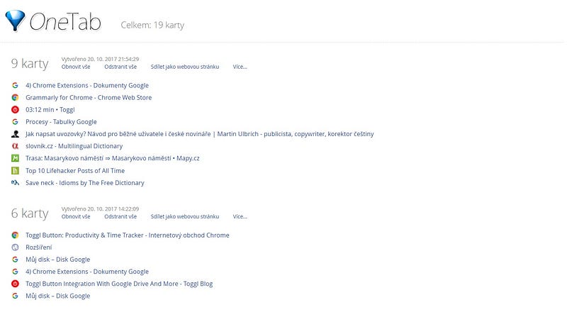Open Toggl Button: Productivity & Time Tracker link
The height and width of the screenshot is (317, 567).
point(128,235)
